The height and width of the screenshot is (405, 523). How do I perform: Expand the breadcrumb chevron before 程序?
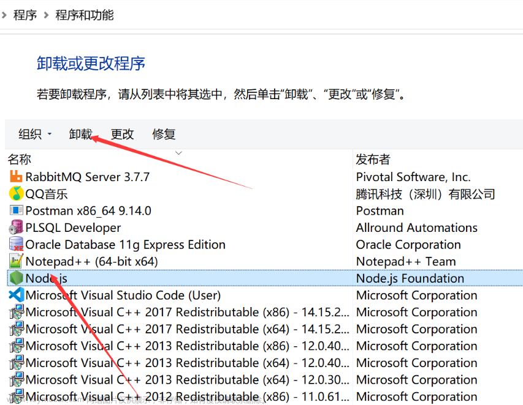click(x=4, y=15)
